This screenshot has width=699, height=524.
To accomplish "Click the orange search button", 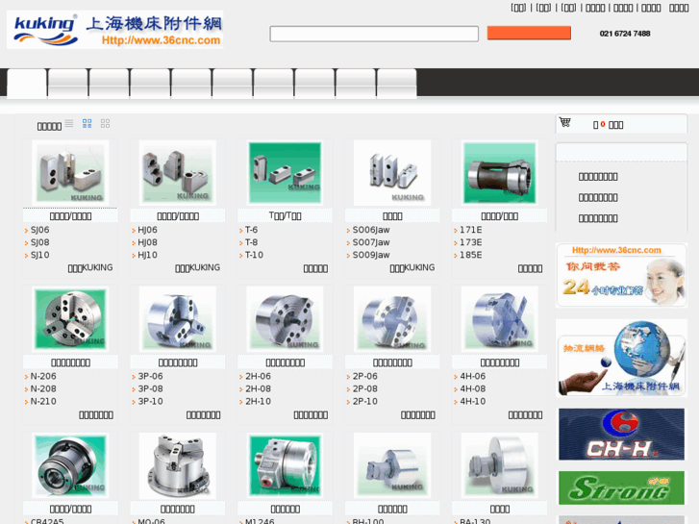I will [x=529, y=33].
